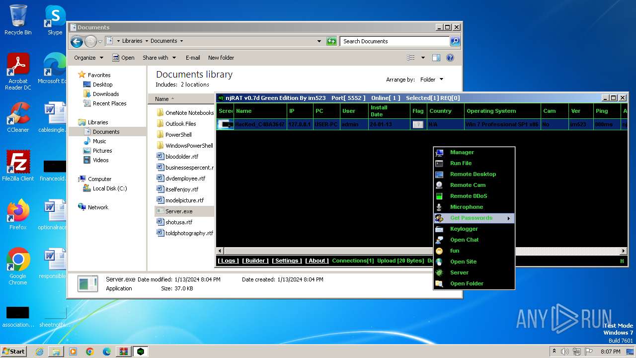The width and height of the screenshot is (636, 358).
Task: Select Music library in navigation pane
Action: click(99, 141)
